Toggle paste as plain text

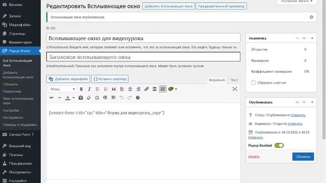[80, 98]
